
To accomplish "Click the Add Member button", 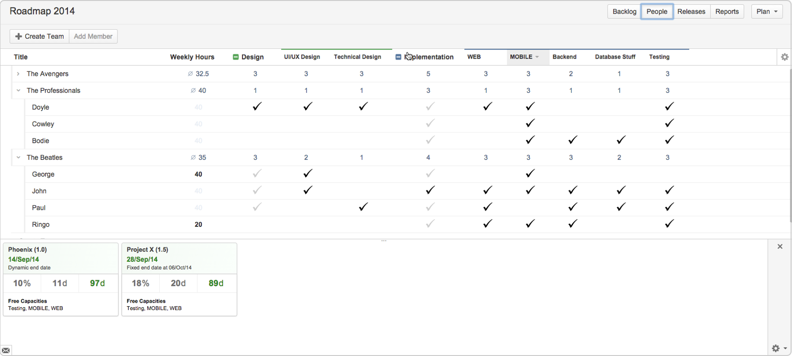I will coord(93,37).
